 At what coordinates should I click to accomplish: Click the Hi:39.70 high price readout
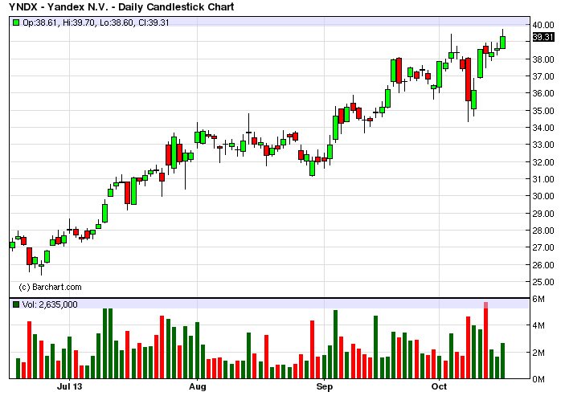coord(79,22)
